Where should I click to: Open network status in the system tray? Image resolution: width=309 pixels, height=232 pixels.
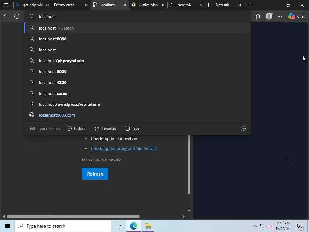(263, 226)
